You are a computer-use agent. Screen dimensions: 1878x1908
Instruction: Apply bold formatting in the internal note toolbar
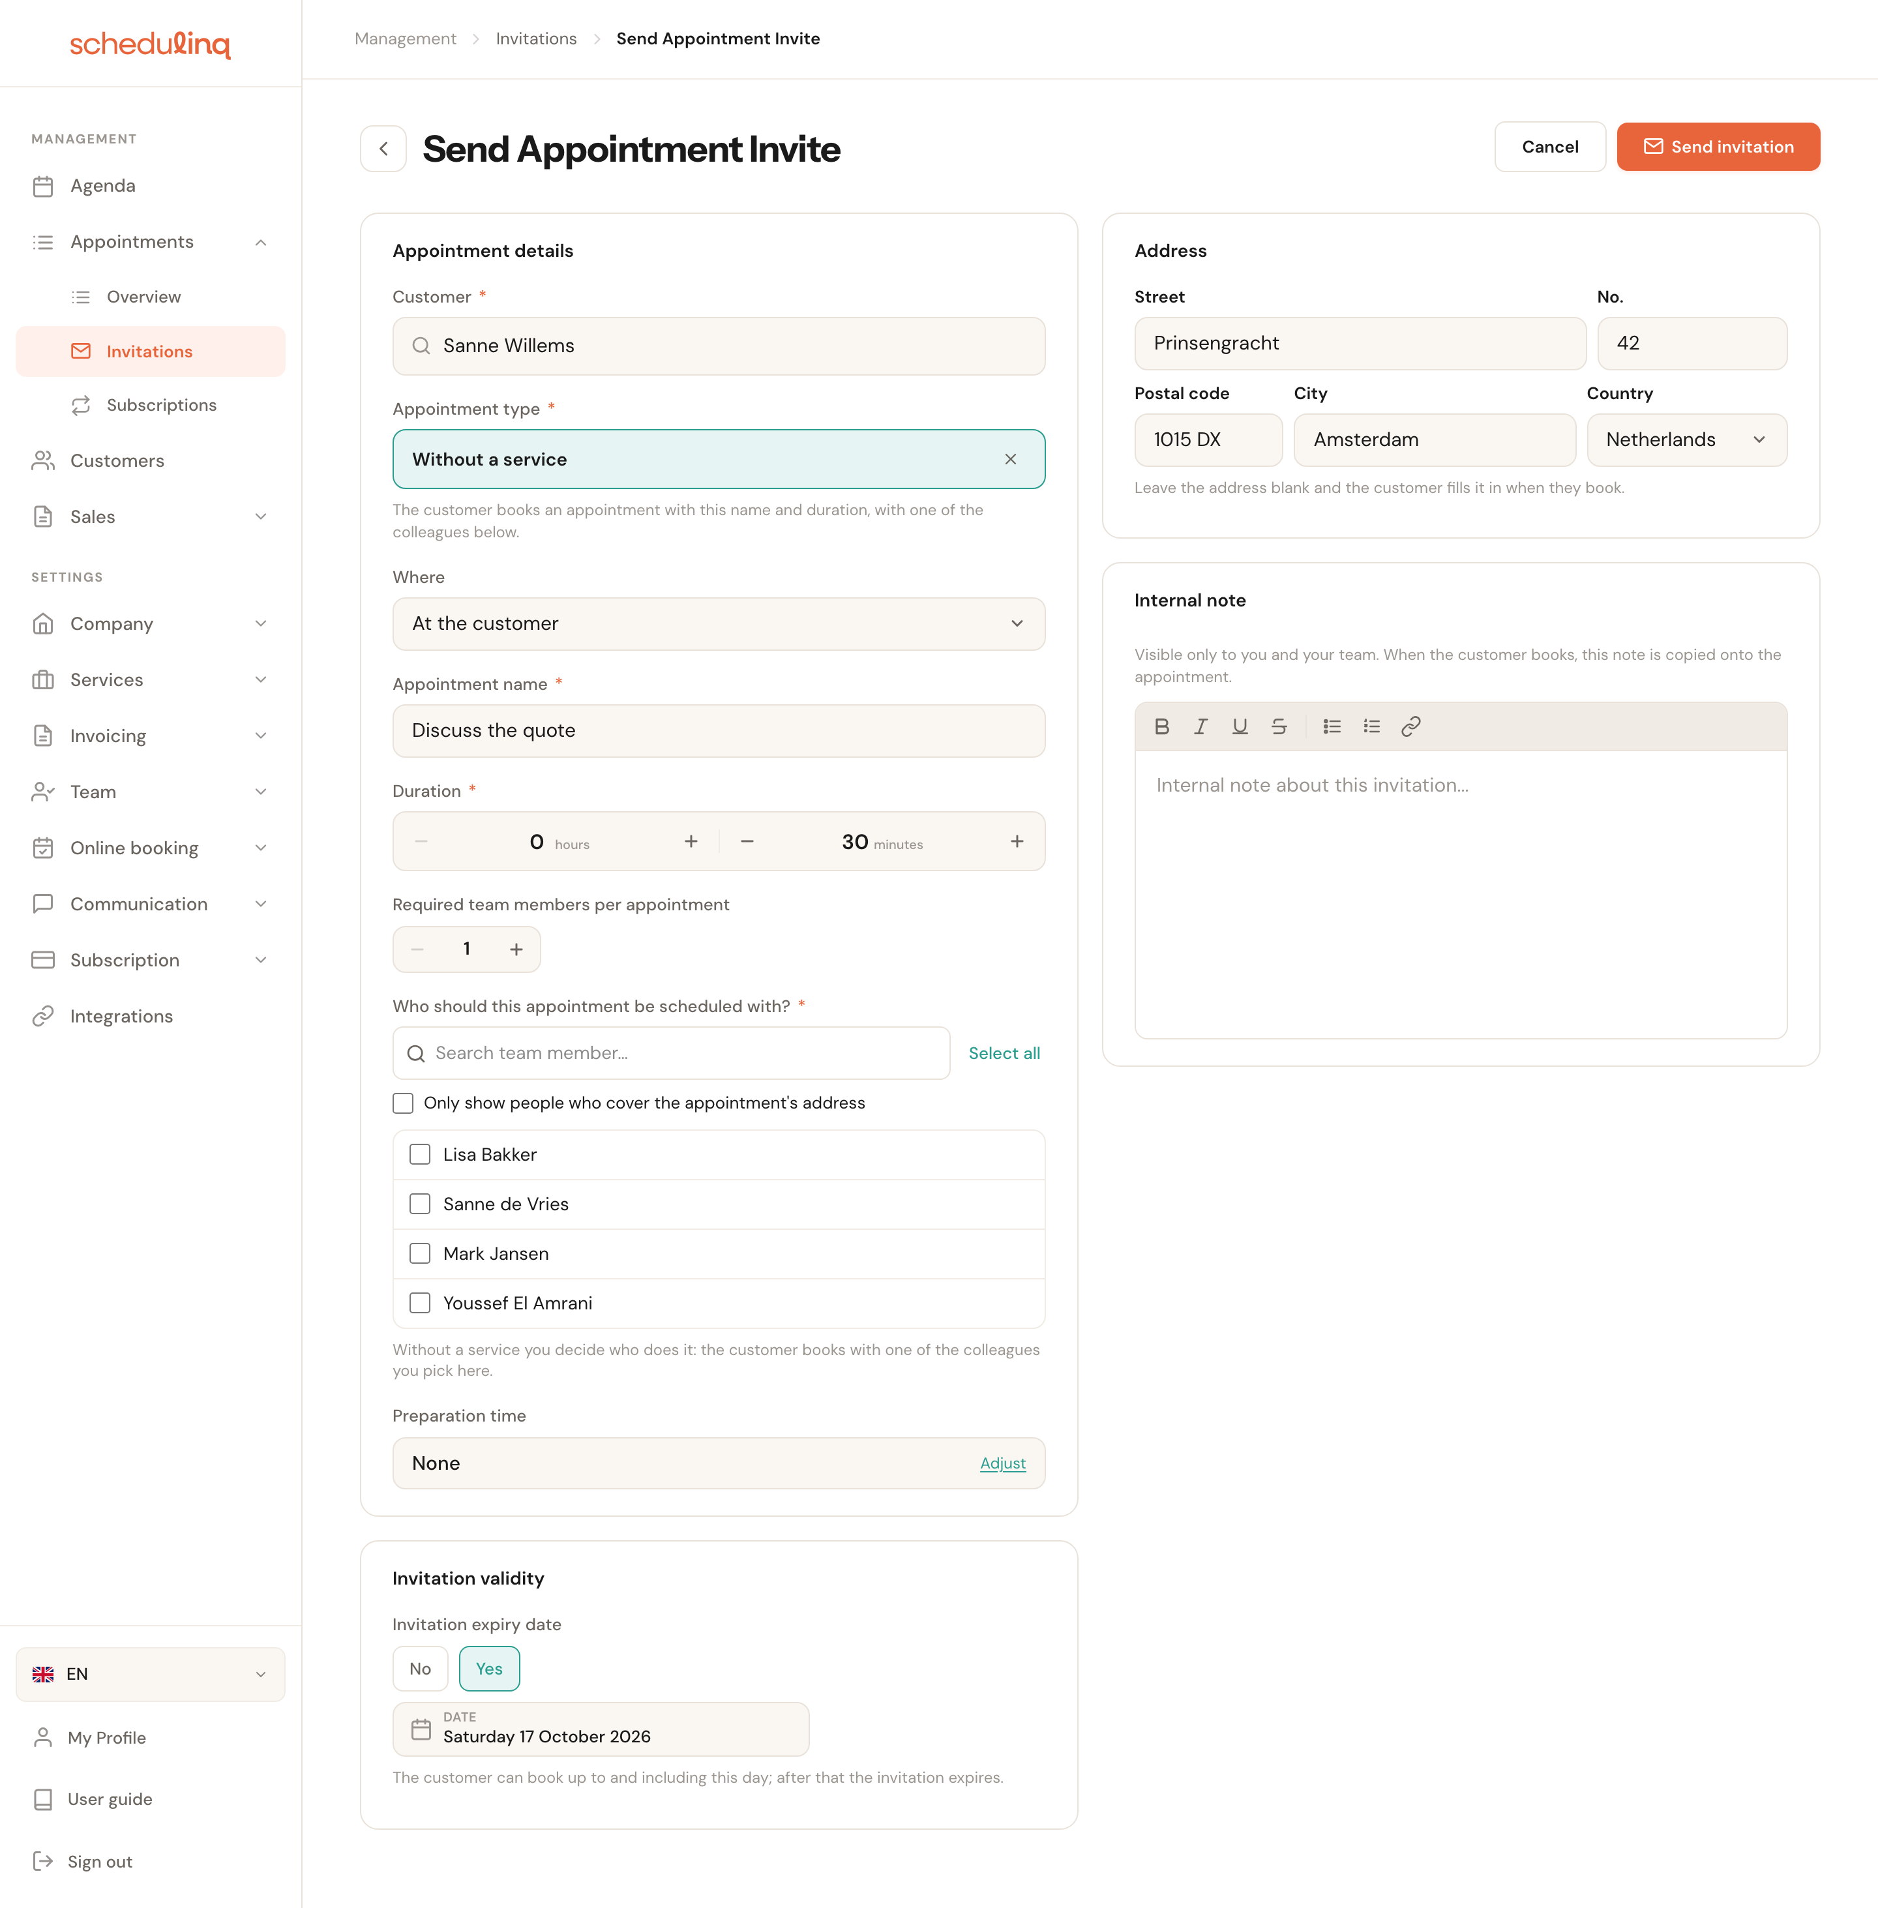tap(1162, 726)
